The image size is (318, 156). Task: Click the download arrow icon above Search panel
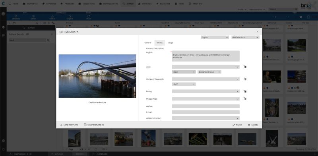coord(10,23)
